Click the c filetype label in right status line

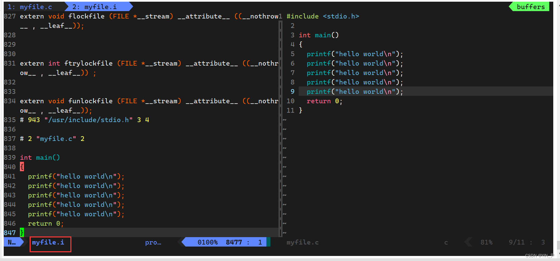[446, 242]
